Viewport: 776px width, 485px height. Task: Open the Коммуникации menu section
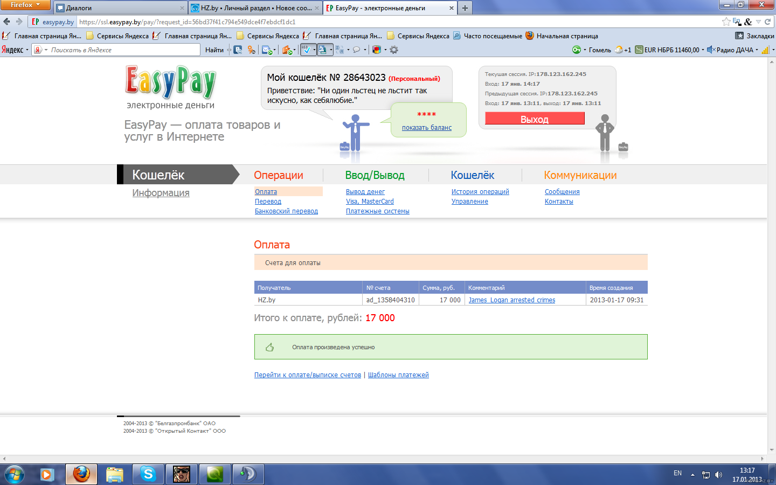[x=580, y=175]
